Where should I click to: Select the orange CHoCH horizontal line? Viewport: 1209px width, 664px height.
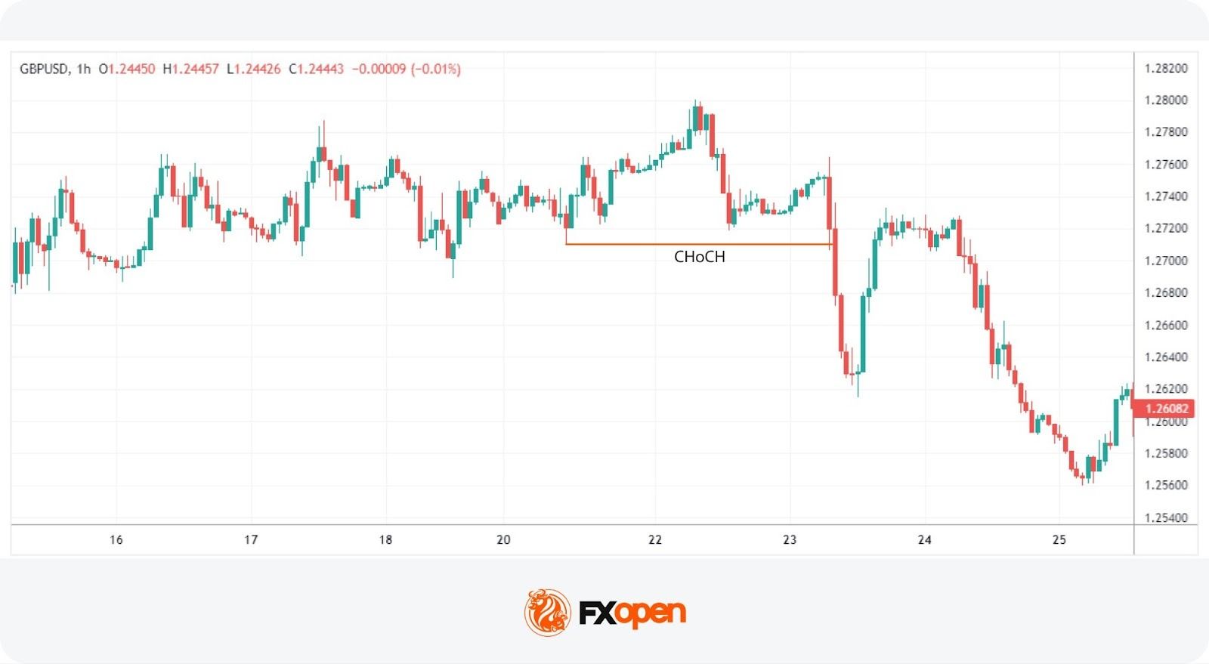pyautogui.click(x=642, y=244)
